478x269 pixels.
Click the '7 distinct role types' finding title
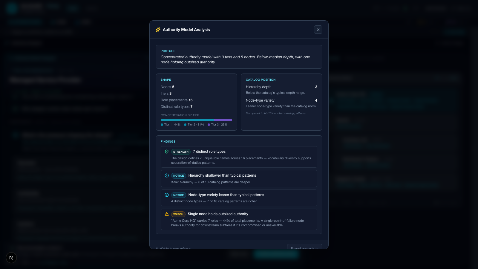tap(209, 152)
